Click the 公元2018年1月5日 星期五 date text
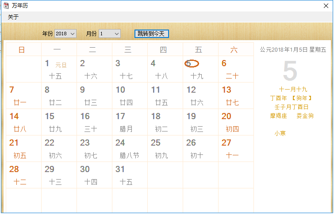Image resolution: width=334 pixels, height=214 pixels. [293, 50]
